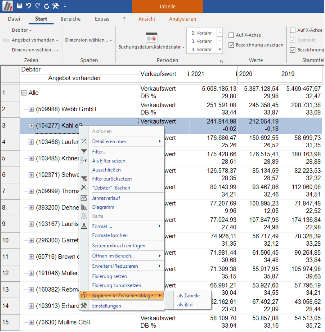Open the question mark help tab
Screen dimensions: 325x332
click(x=124, y=19)
